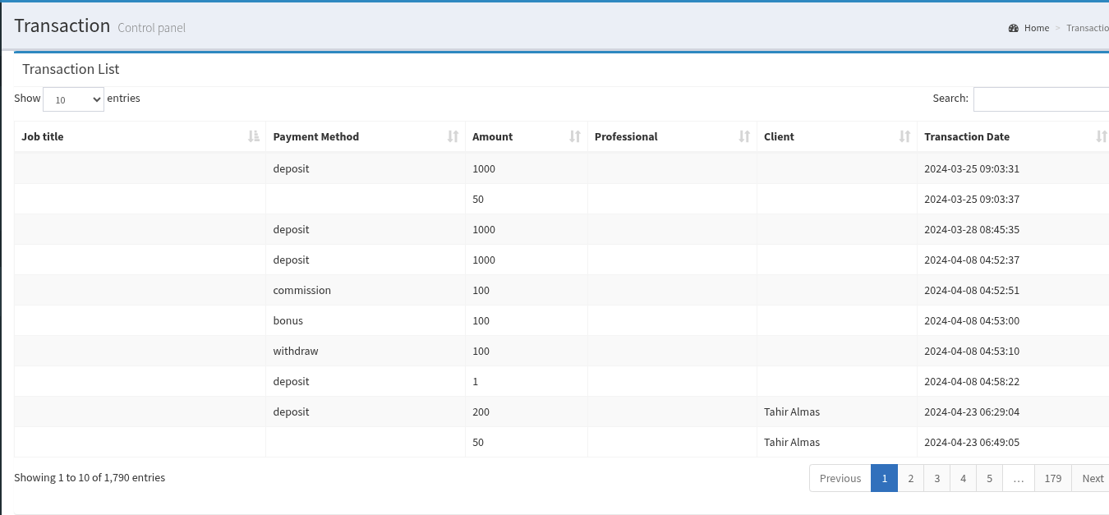Sort by Transaction Date column icon
The height and width of the screenshot is (515, 1109).
click(1102, 136)
